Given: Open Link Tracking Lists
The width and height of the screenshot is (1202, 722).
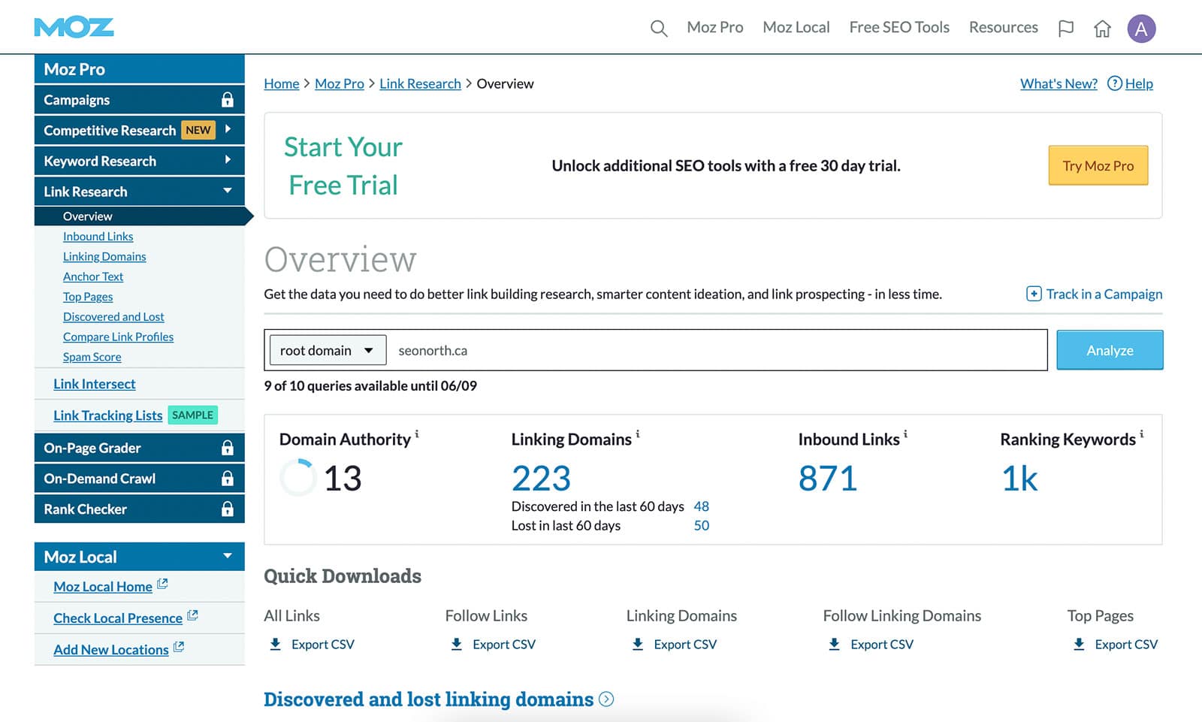Looking at the screenshot, I should pyautogui.click(x=107, y=415).
